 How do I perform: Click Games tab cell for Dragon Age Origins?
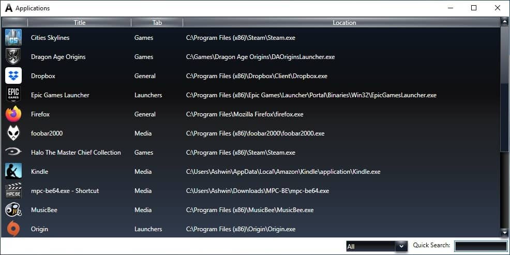144,57
